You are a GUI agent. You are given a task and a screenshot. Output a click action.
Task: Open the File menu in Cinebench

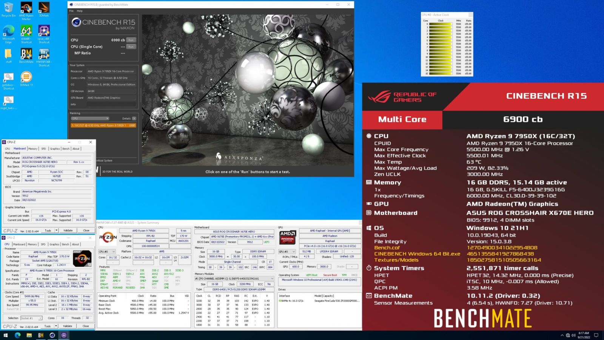71,11
